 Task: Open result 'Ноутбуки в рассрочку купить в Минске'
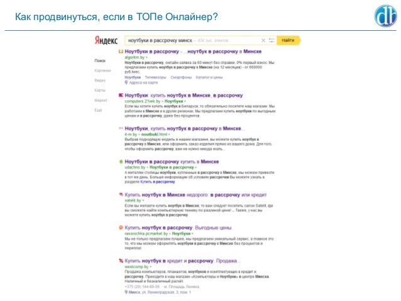(172, 161)
